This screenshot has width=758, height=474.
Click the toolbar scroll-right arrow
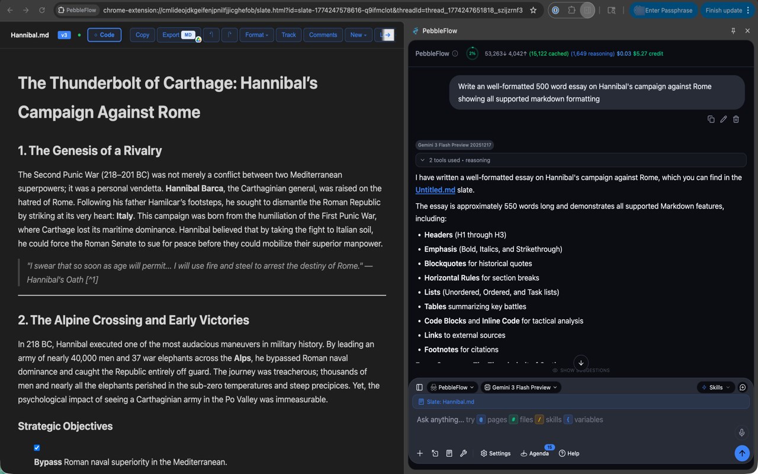click(x=388, y=35)
